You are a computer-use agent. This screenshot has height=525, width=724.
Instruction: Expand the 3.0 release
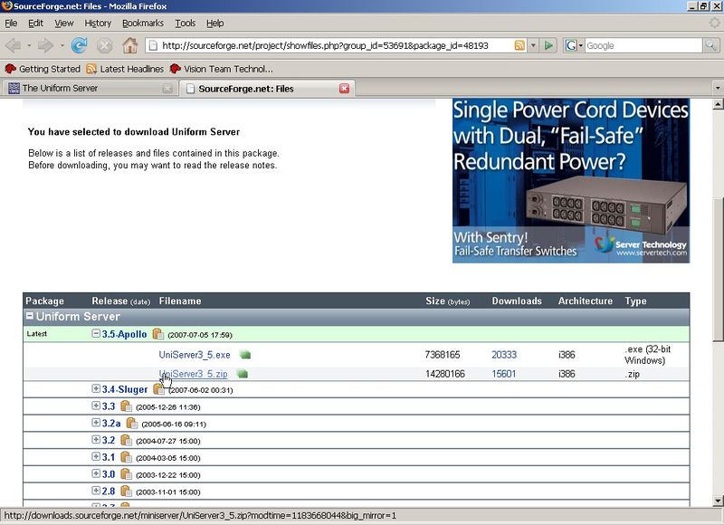click(x=96, y=473)
